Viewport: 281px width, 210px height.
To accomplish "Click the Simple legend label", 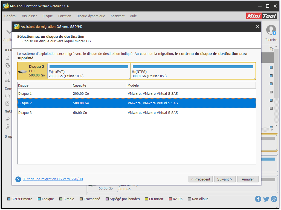I will (69, 199).
